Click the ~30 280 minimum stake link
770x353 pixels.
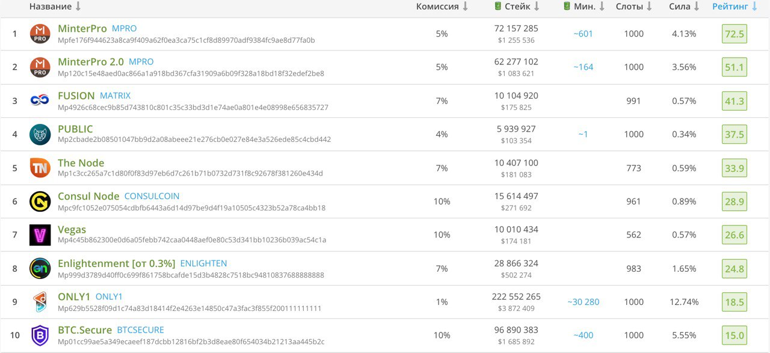[x=583, y=302]
